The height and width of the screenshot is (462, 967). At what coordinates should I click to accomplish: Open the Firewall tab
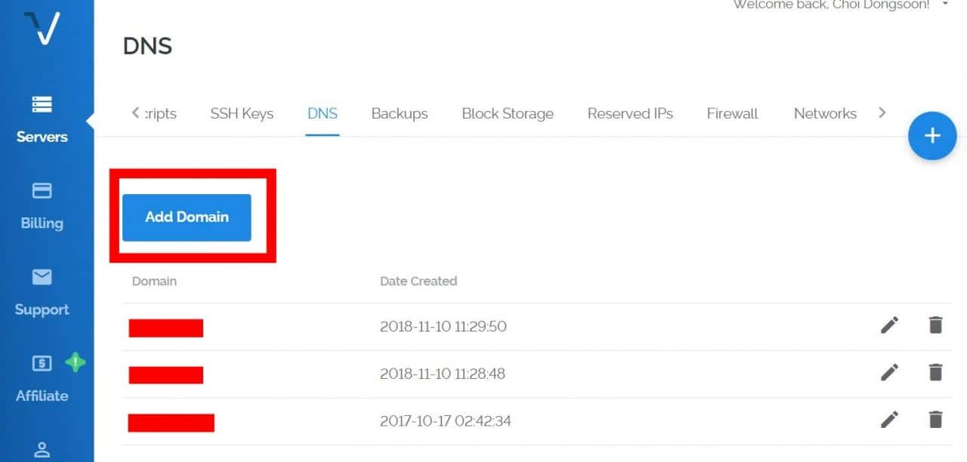click(732, 114)
